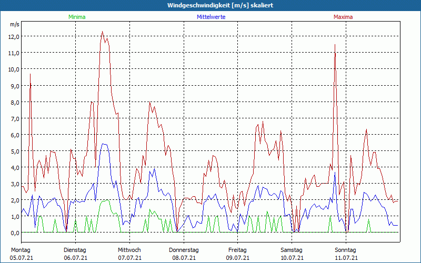Click the Windgeschwindigkeit chart title bar
This screenshot has width=421, height=263.
(210, 5)
